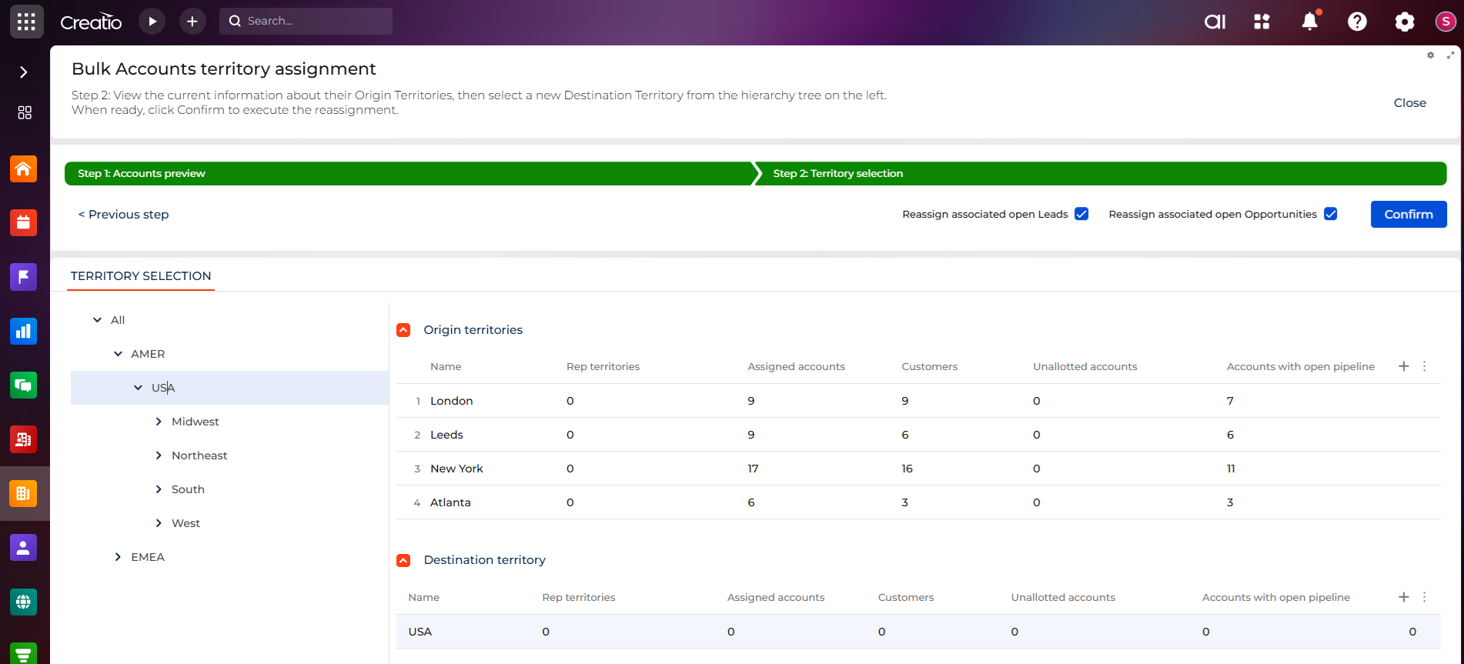
Task: Open the notifications bell
Action: [x=1309, y=22]
